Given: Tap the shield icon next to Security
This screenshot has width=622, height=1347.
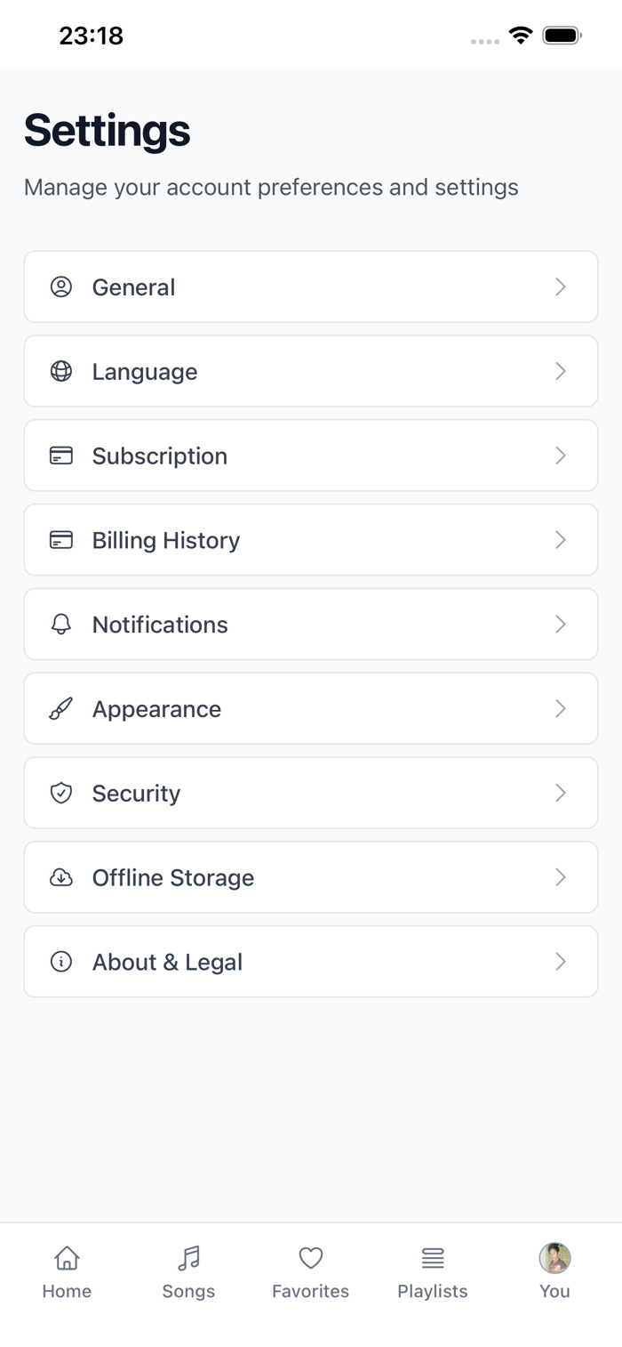Looking at the screenshot, I should click(x=61, y=793).
